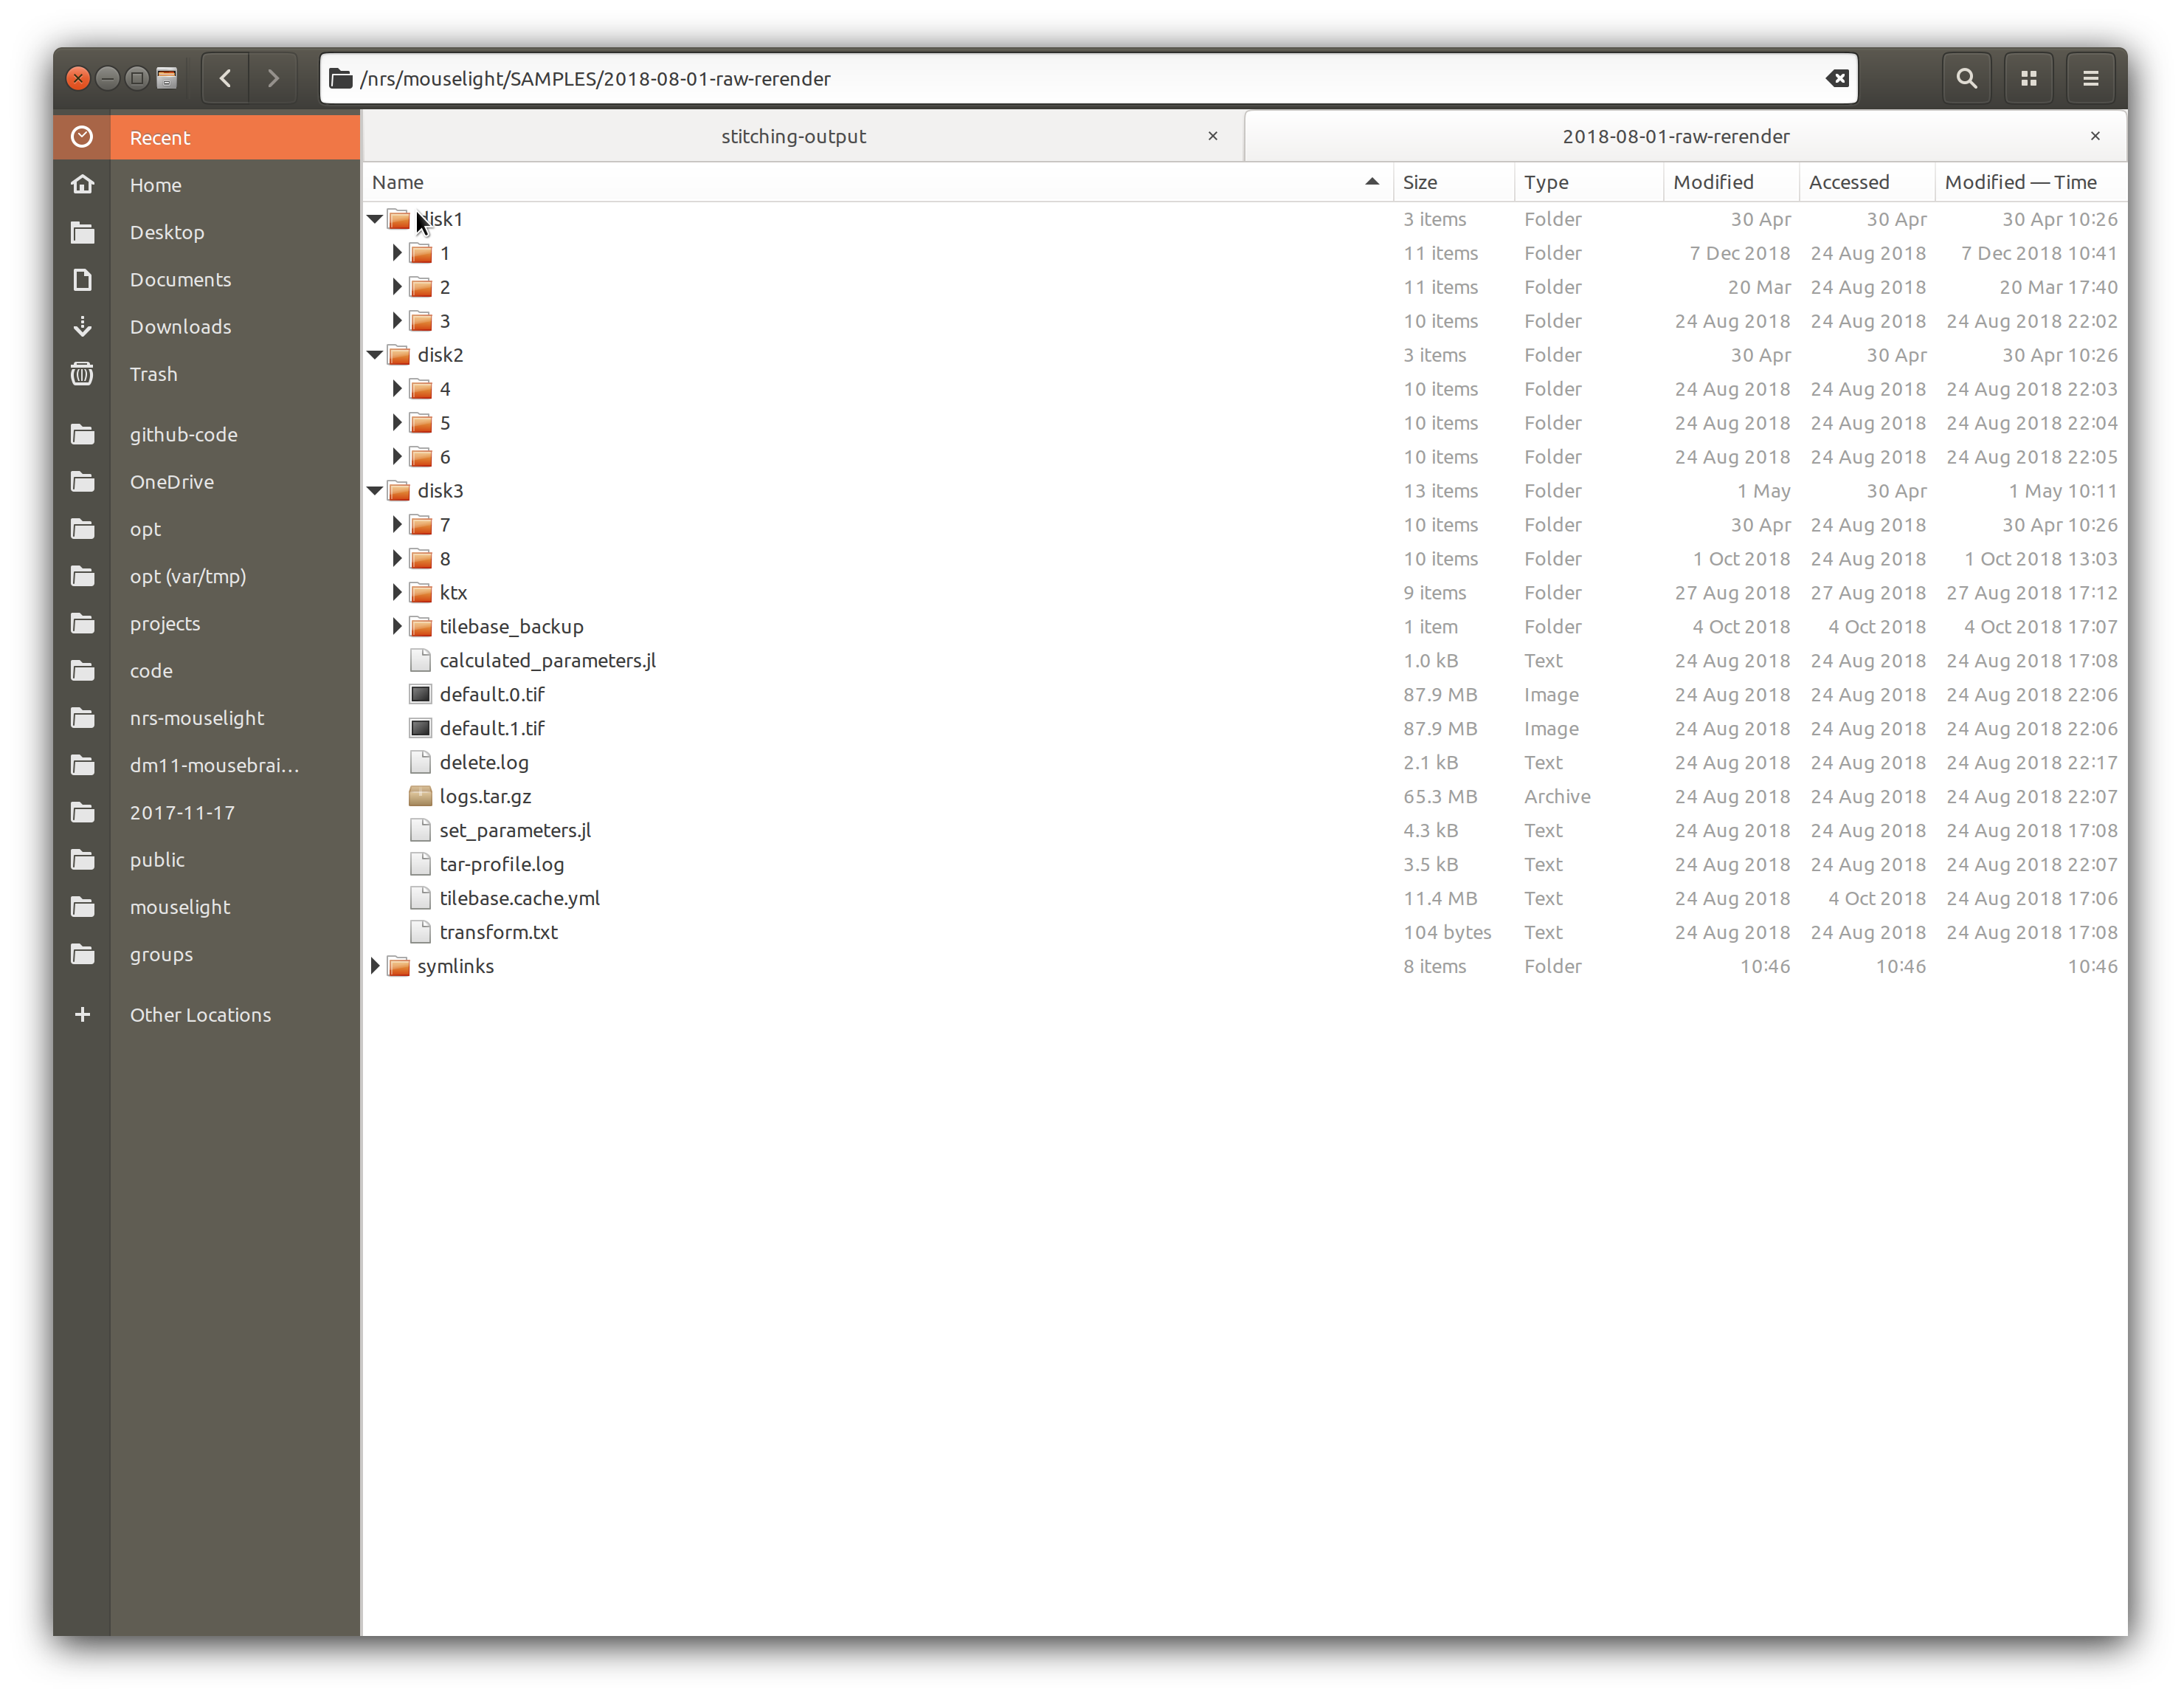Click the logs.tar.gz archive file
This screenshot has width=2184, height=1698.
pyautogui.click(x=485, y=797)
